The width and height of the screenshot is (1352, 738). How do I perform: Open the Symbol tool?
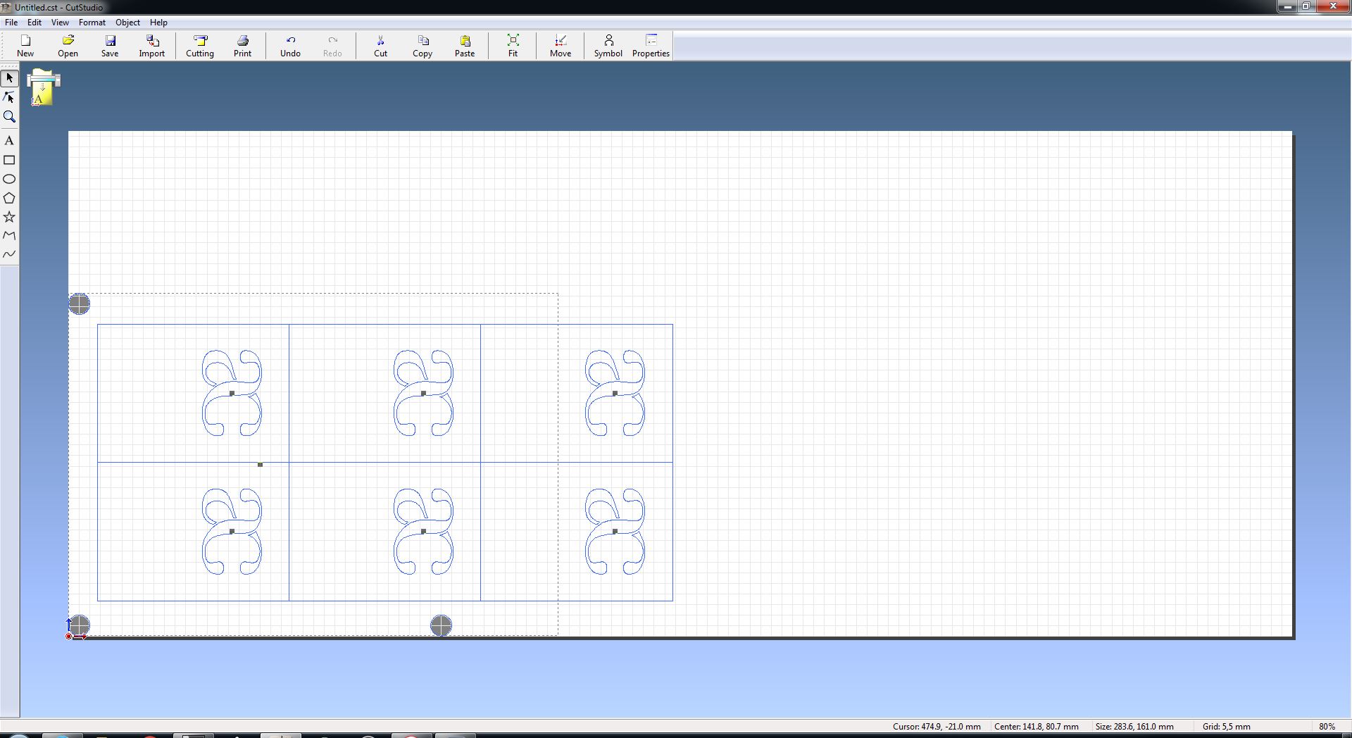[x=608, y=46]
